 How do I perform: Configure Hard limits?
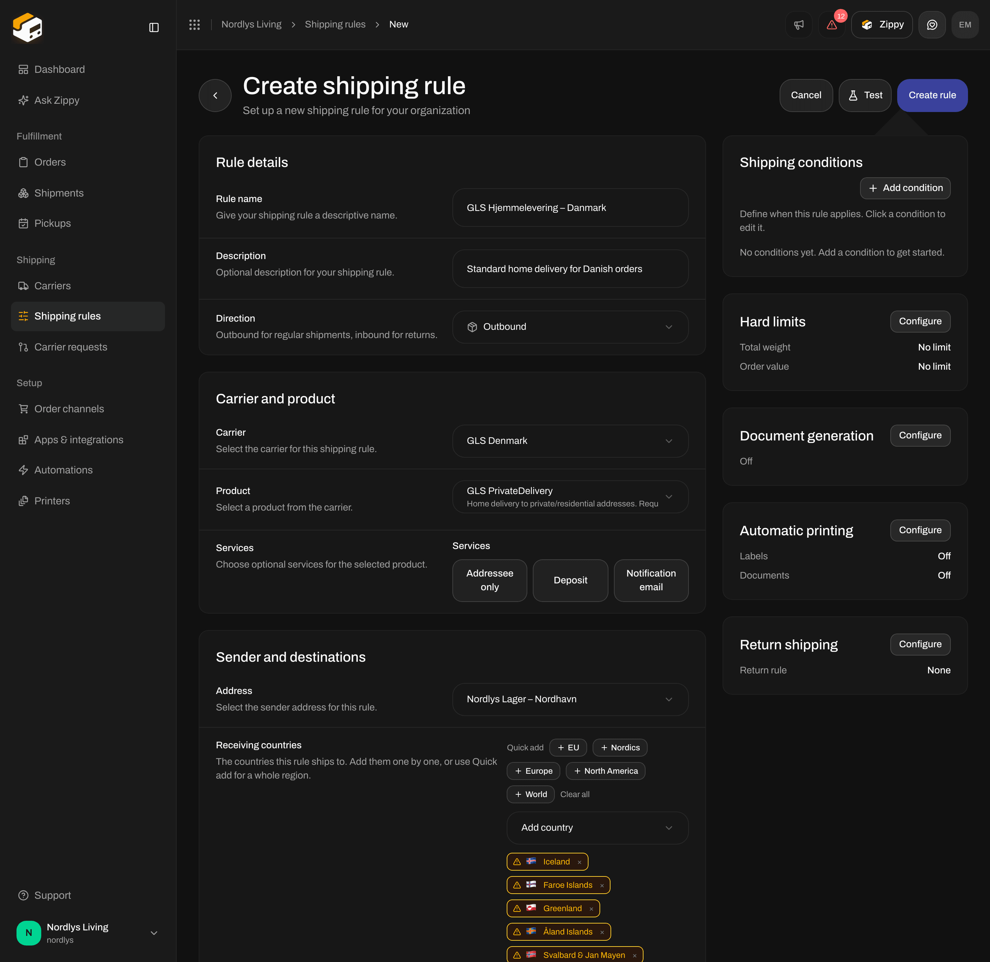(x=920, y=321)
